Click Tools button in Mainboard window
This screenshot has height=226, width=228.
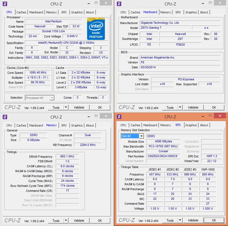click(170, 107)
